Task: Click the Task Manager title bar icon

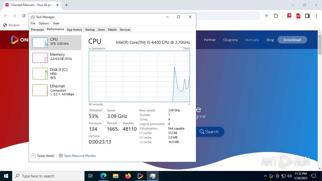Action: pos(33,17)
